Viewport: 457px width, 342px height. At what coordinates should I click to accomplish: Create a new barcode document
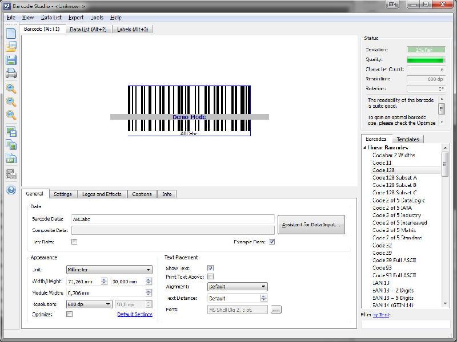coord(11,32)
